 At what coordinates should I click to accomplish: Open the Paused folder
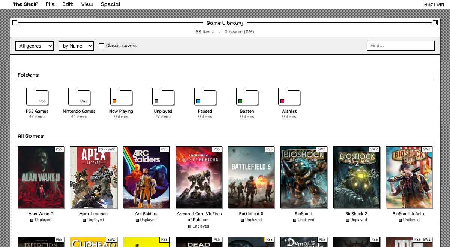(205, 97)
